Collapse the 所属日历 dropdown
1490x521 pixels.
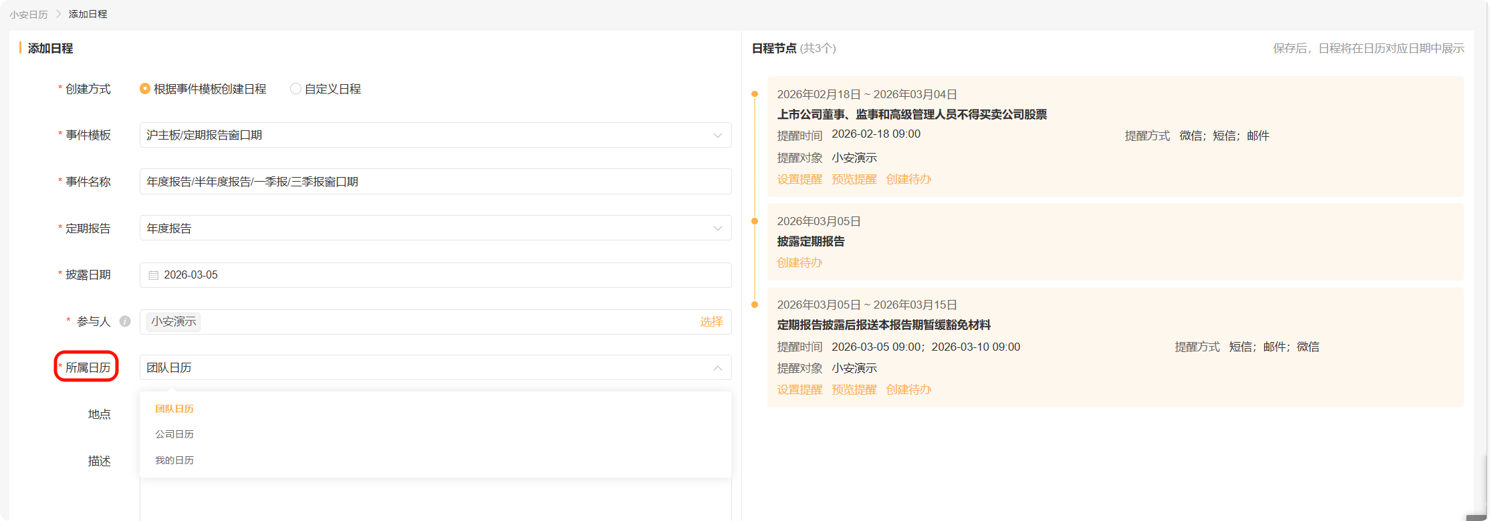[x=717, y=368]
